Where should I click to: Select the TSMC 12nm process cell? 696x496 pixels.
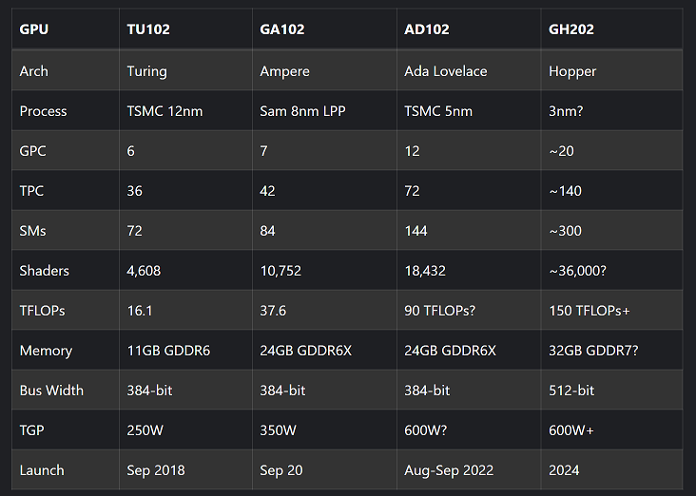(x=164, y=111)
